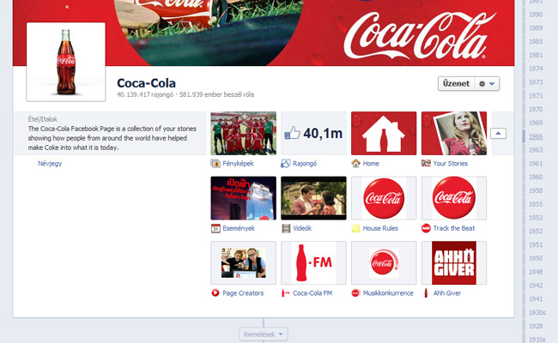Open the Your Stories link
The image size is (558, 343).
point(451,164)
